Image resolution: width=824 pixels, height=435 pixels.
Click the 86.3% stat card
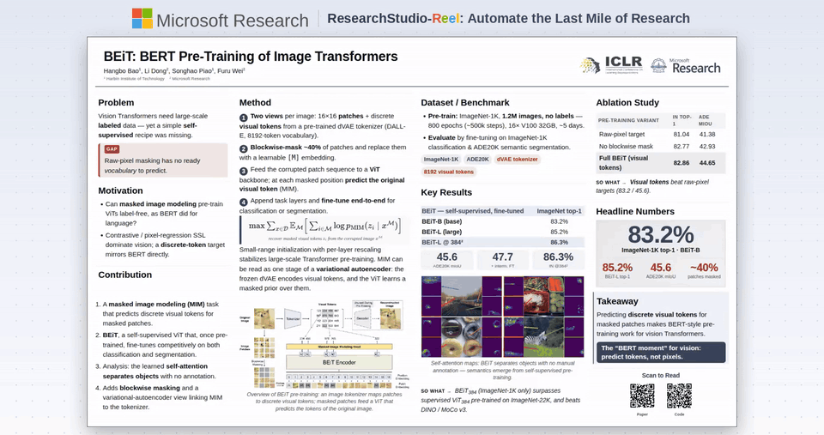(558, 260)
